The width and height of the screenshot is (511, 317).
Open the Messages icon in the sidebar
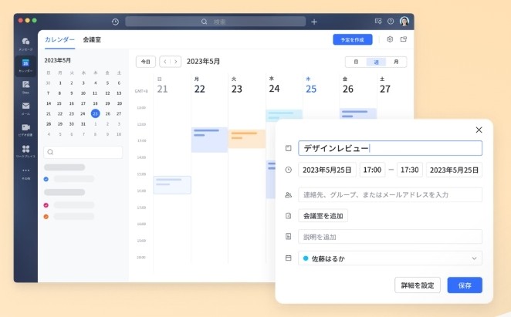(25, 41)
